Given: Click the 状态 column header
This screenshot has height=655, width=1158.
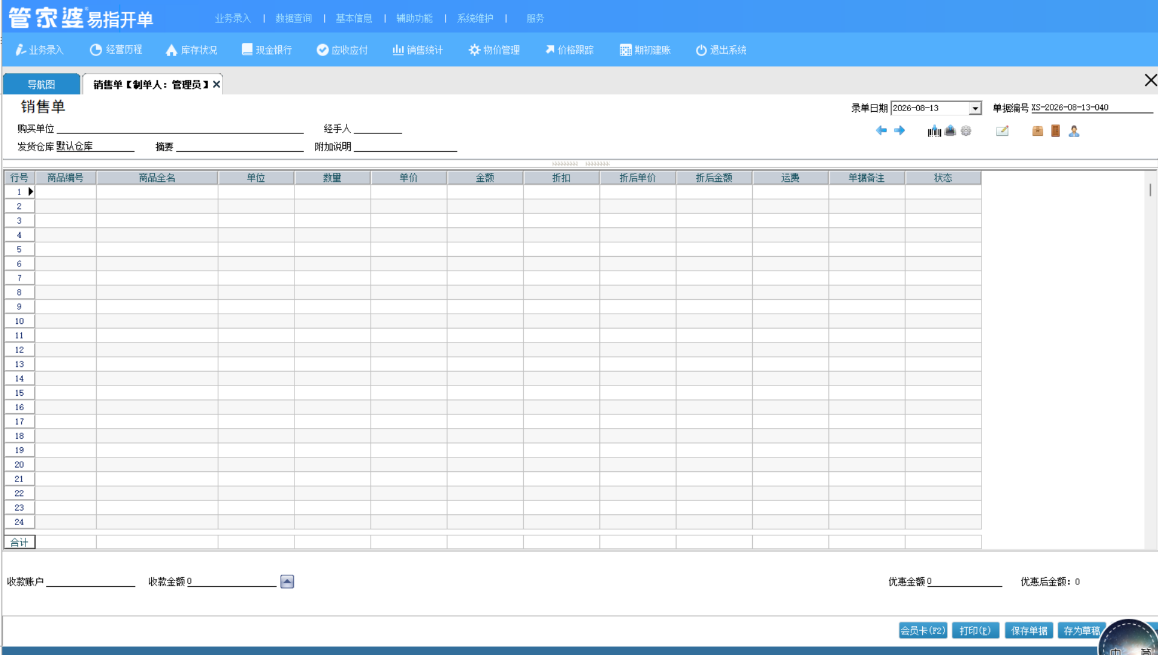Looking at the screenshot, I should pyautogui.click(x=943, y=178).
